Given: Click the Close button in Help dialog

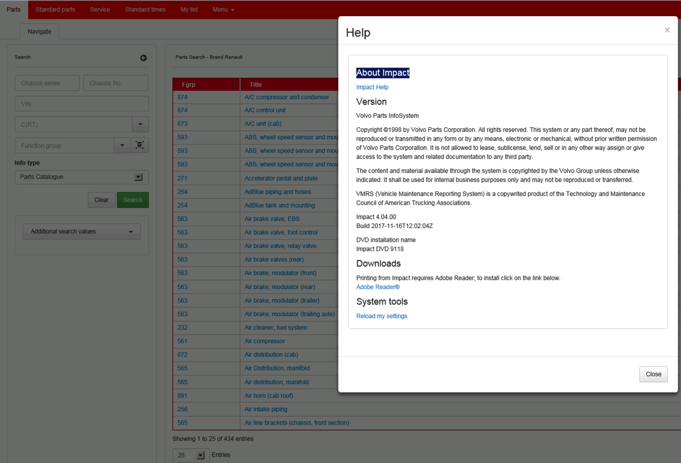Looking at the screenshot, I should click(653, 374).
